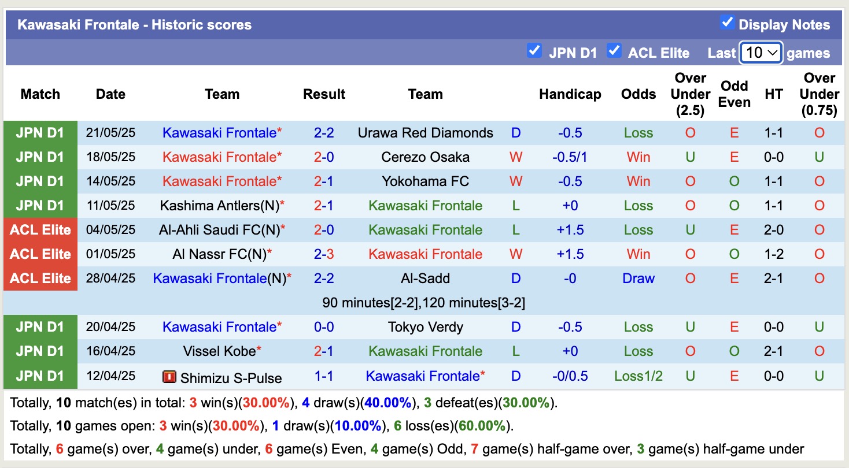The image size is (849, 468).
Task: Open the Urawa Red Diamonds team page
Action: pyautogui.click(x=426, y=132)
